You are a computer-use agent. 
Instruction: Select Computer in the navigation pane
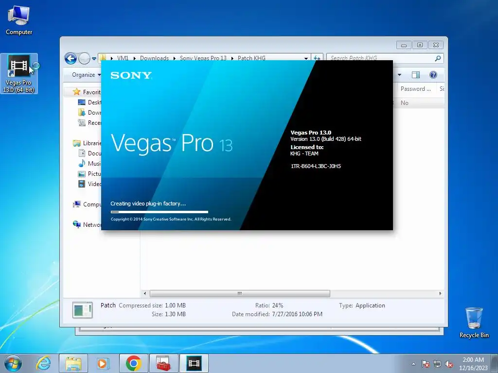point(87,204)
